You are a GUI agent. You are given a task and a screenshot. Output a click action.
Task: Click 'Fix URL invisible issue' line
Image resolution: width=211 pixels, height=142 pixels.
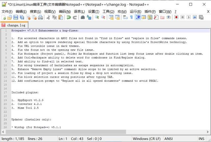(46, 46)
